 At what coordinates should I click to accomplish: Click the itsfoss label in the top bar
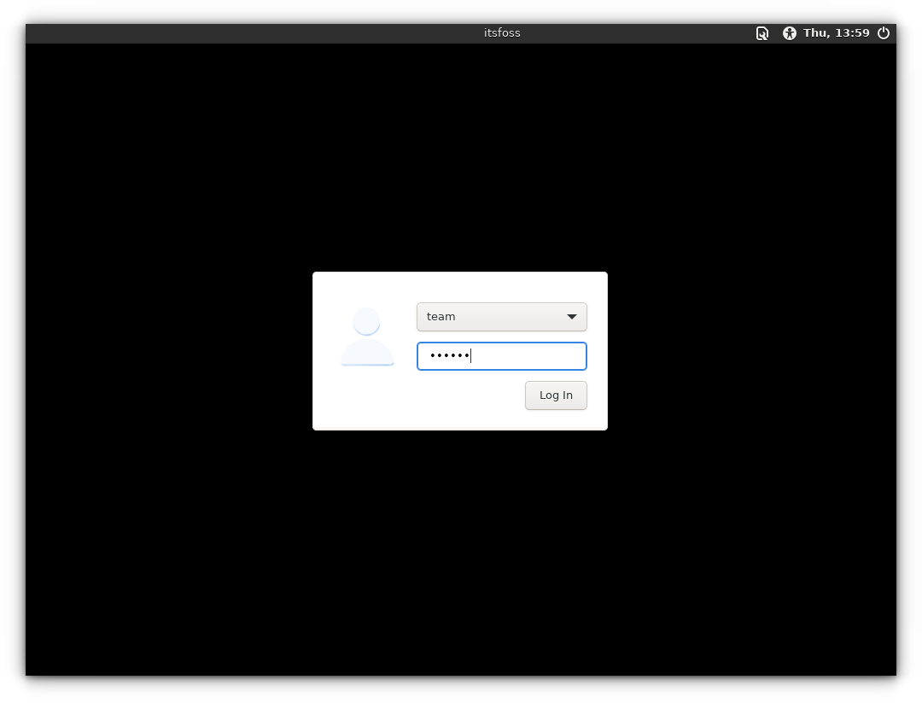coord(502,33)
